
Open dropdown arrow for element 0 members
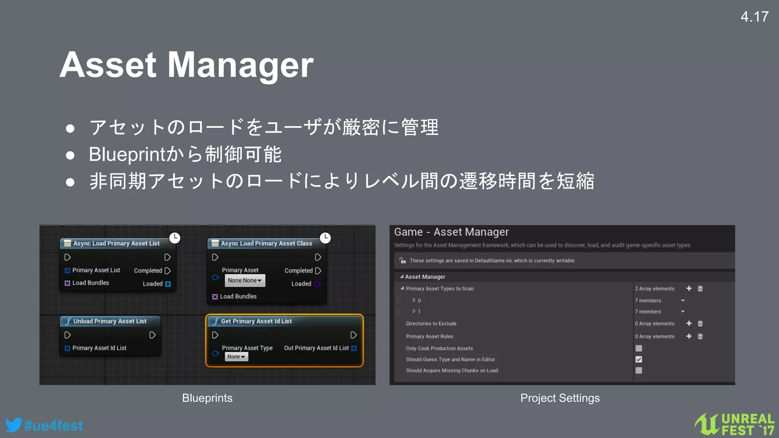(x=683, y=301)
